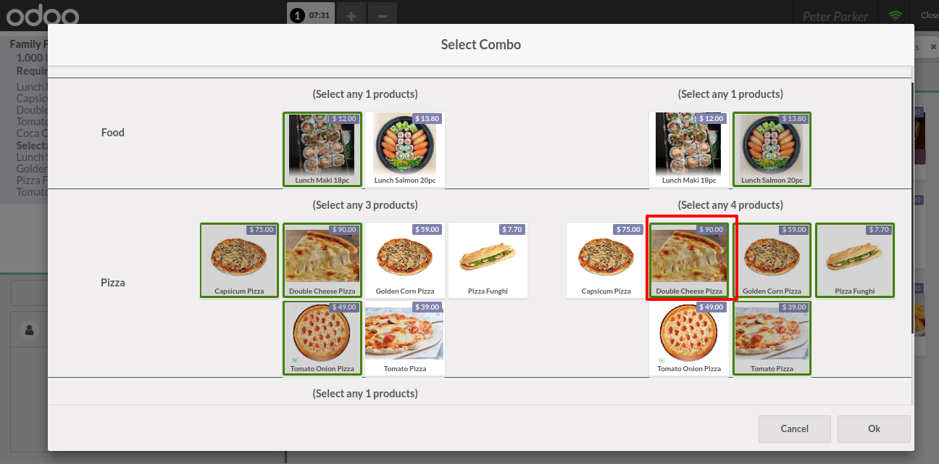Add Capsicum Pizza in the four-product group
Image resolution: width=939 pixels, height=464 pixels.
click(606, 260)
